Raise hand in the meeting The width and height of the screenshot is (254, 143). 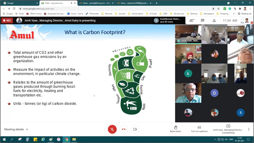(x=175, y=129)
